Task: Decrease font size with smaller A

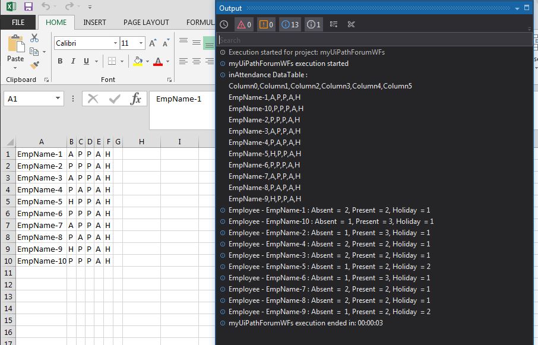Action: (x=166, y=43)
